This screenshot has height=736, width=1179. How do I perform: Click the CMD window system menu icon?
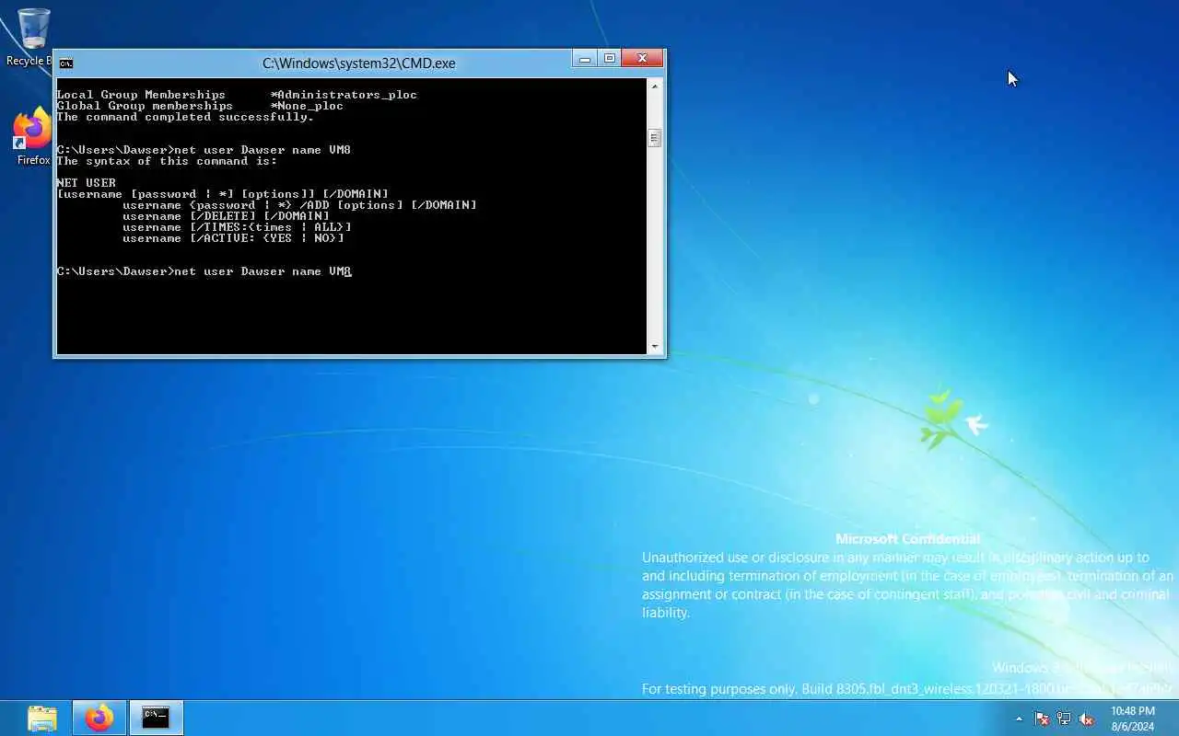click(66, 63)
